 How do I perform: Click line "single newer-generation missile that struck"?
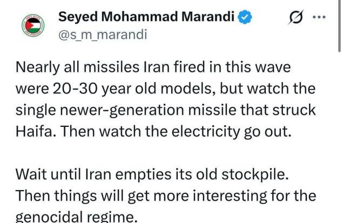pos(166,110)
